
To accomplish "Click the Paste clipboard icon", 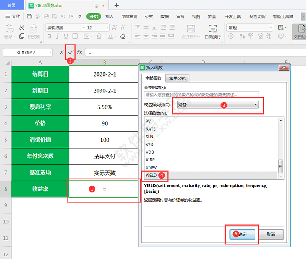I will click(9, 29).
